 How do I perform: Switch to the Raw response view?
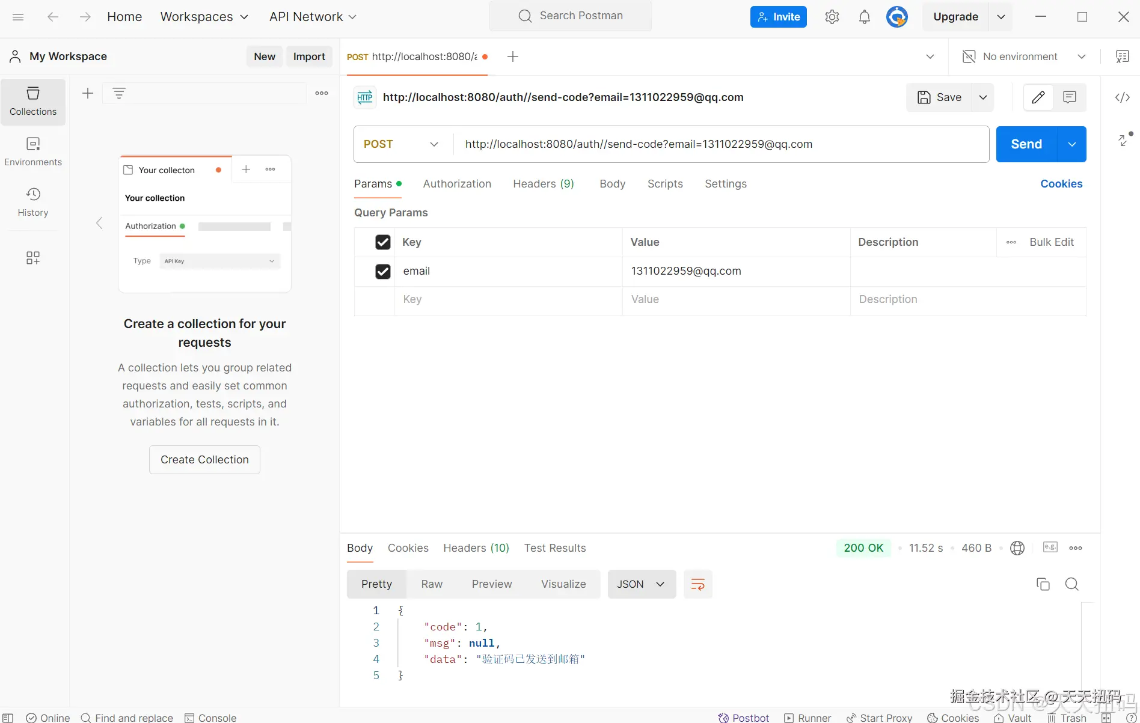(432, 584)
